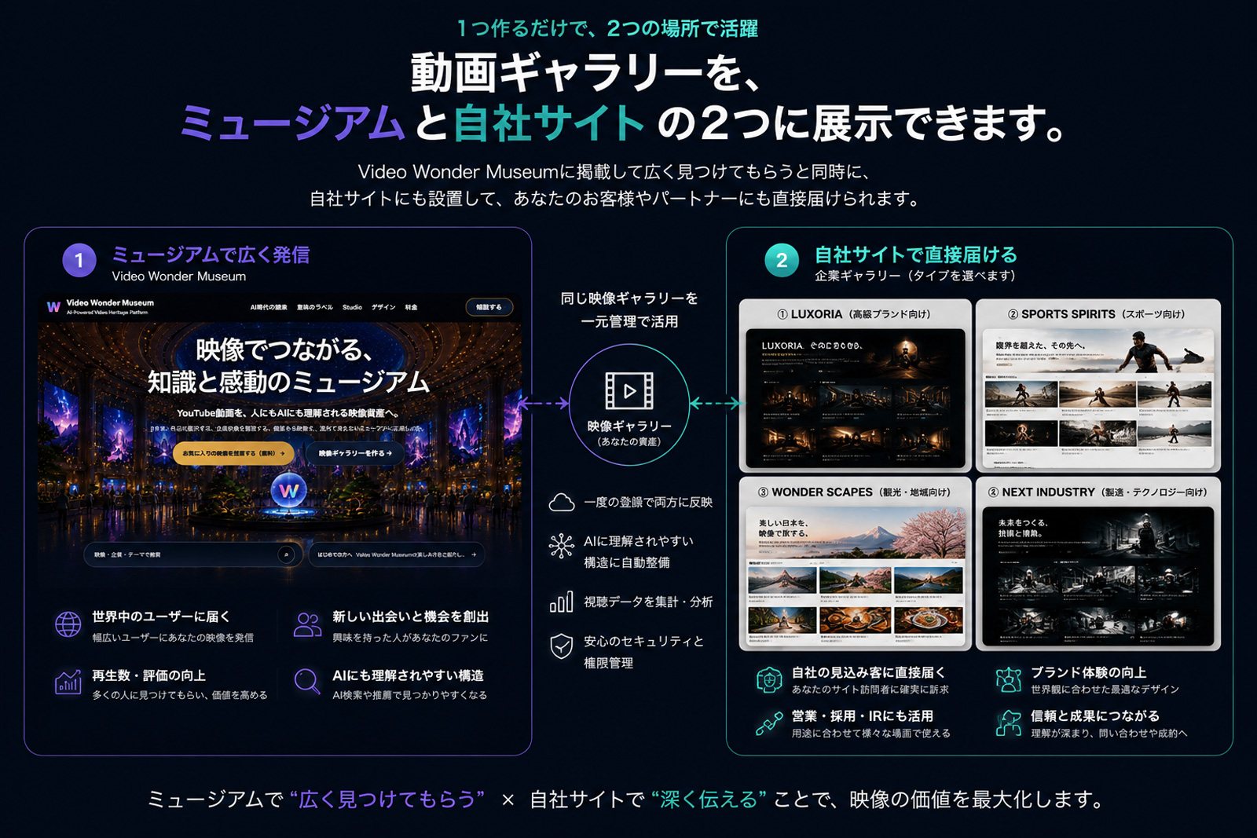
Task: Click the icon beside 信頼と成果につながる
Action: coord(1008,723)
